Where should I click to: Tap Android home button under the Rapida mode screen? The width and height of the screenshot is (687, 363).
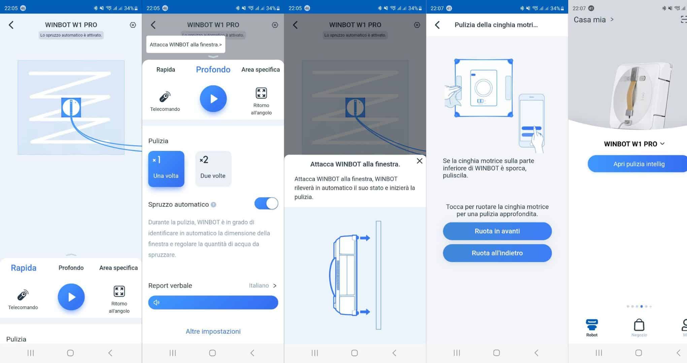tap(70, 353)
